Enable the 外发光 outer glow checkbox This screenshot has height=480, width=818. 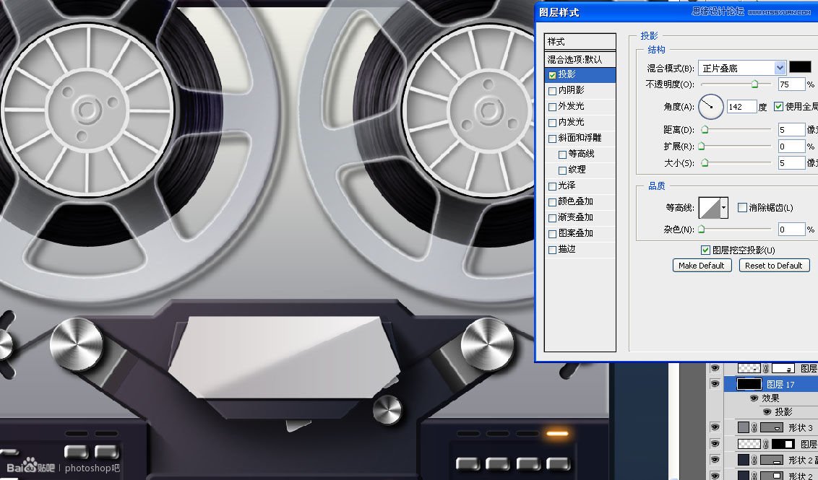tap(553, 107)
